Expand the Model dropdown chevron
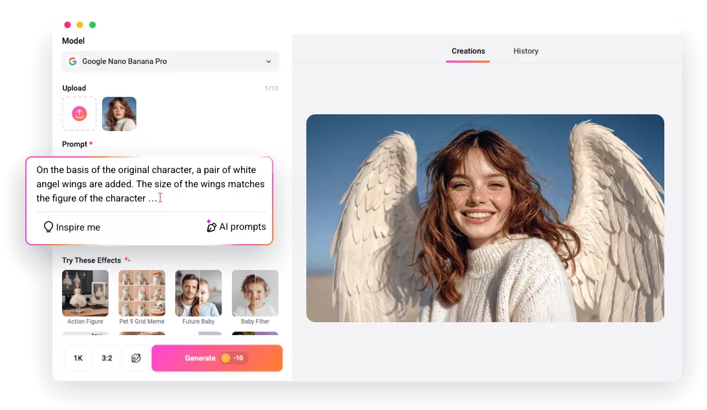707x410 pixels. 269,61
